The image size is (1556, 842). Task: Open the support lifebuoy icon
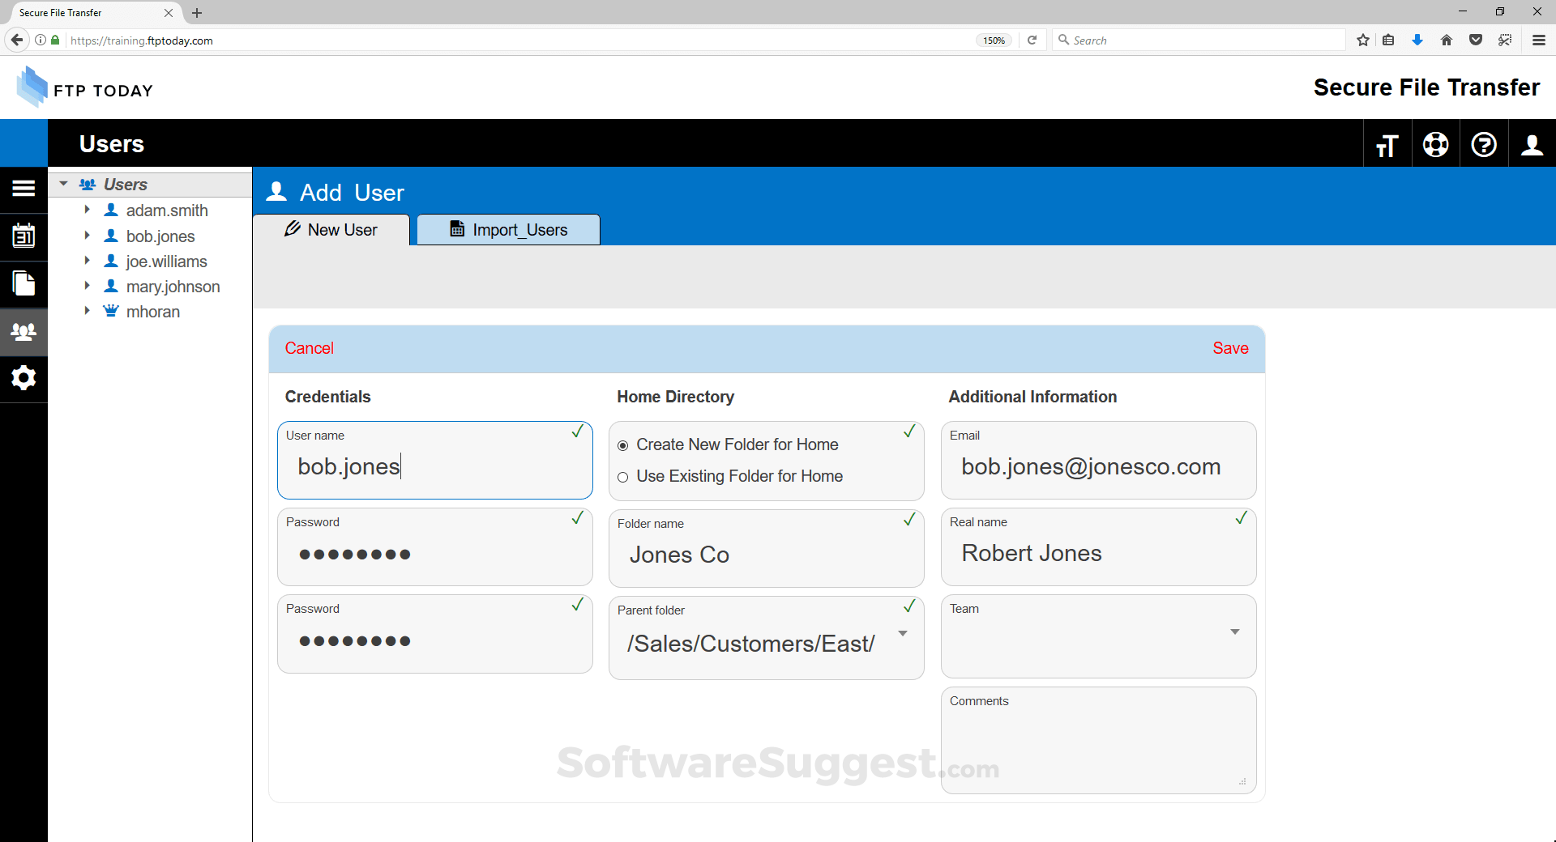coord(1435,145)
